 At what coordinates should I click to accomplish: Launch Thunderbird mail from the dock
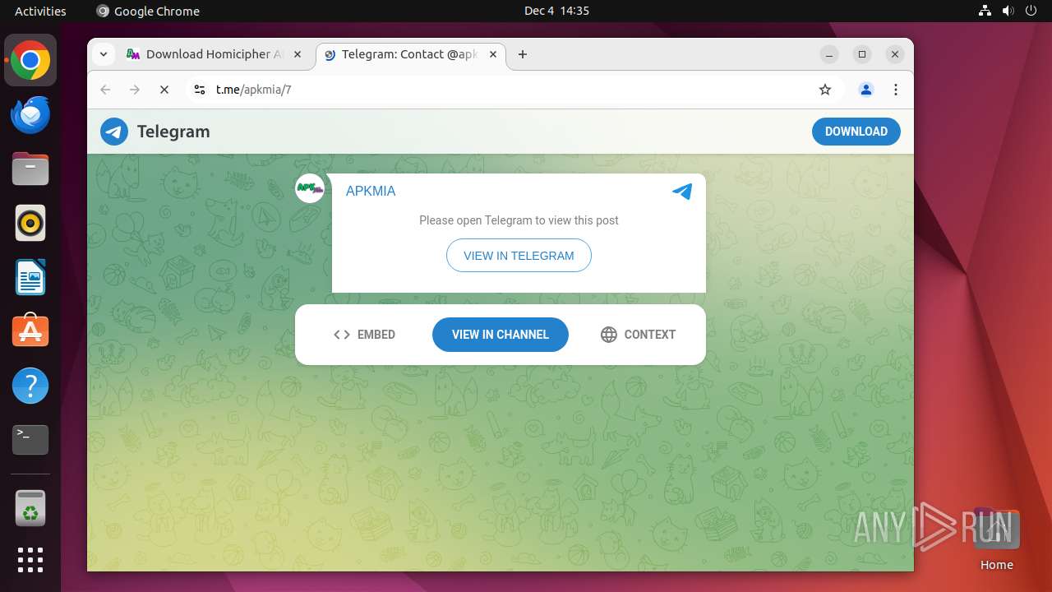[x=30, y=114]
